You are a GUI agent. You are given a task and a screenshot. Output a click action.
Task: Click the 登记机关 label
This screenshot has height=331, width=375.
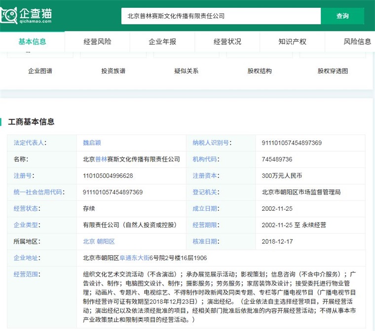[206, 192]
